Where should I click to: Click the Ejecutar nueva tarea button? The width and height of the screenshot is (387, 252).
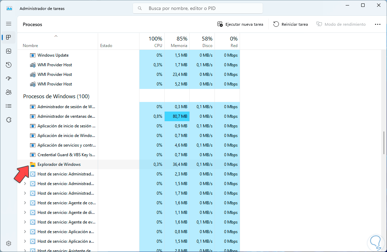coord(240,24)
